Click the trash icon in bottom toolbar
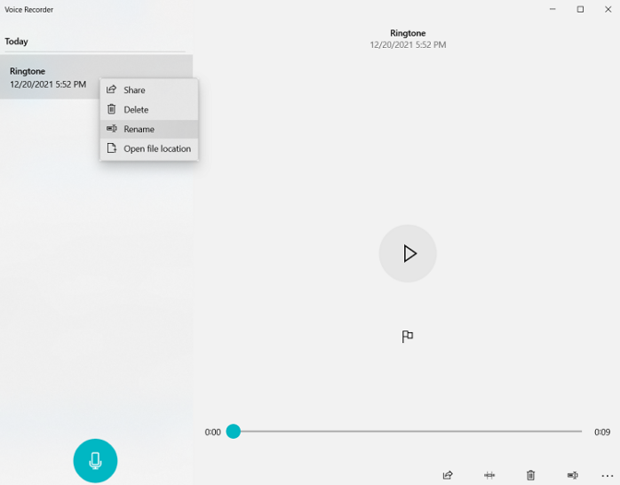 coord(530,474)
